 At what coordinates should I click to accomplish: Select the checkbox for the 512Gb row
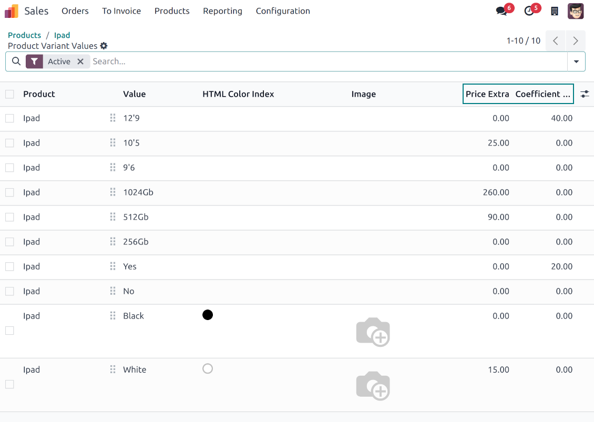(x=9, y=217)
